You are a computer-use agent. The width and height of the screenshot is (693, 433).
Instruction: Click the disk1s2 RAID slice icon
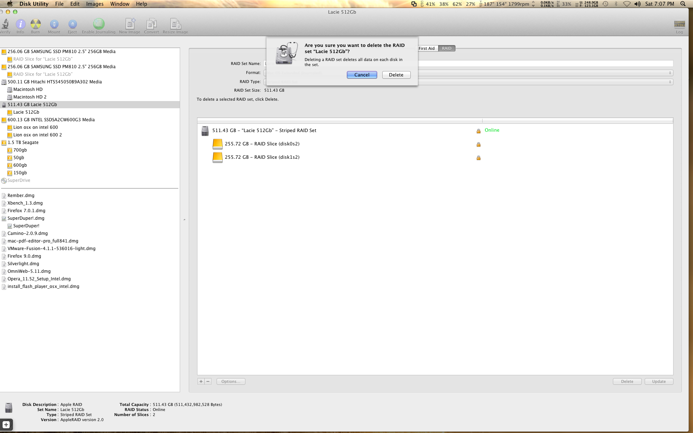point(218,157)
